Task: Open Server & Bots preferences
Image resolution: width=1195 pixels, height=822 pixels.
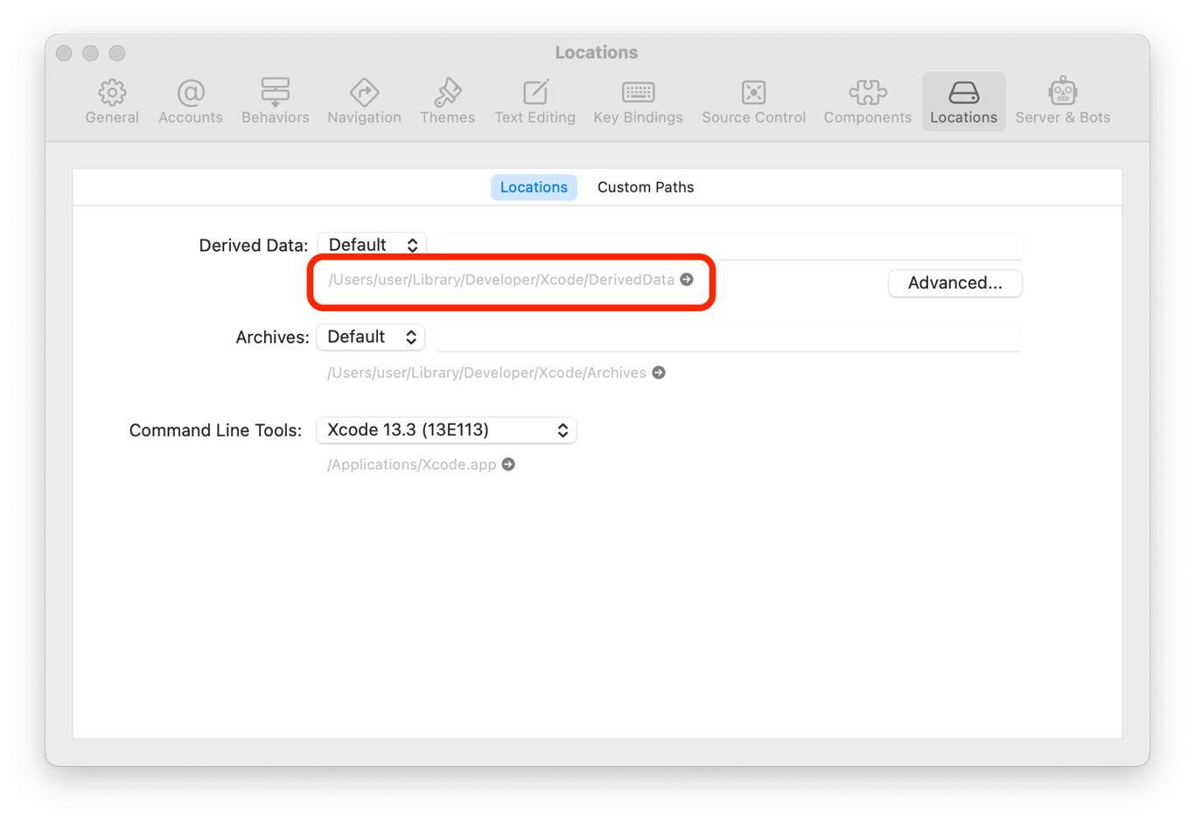Action: click(x=1062, y=101)
